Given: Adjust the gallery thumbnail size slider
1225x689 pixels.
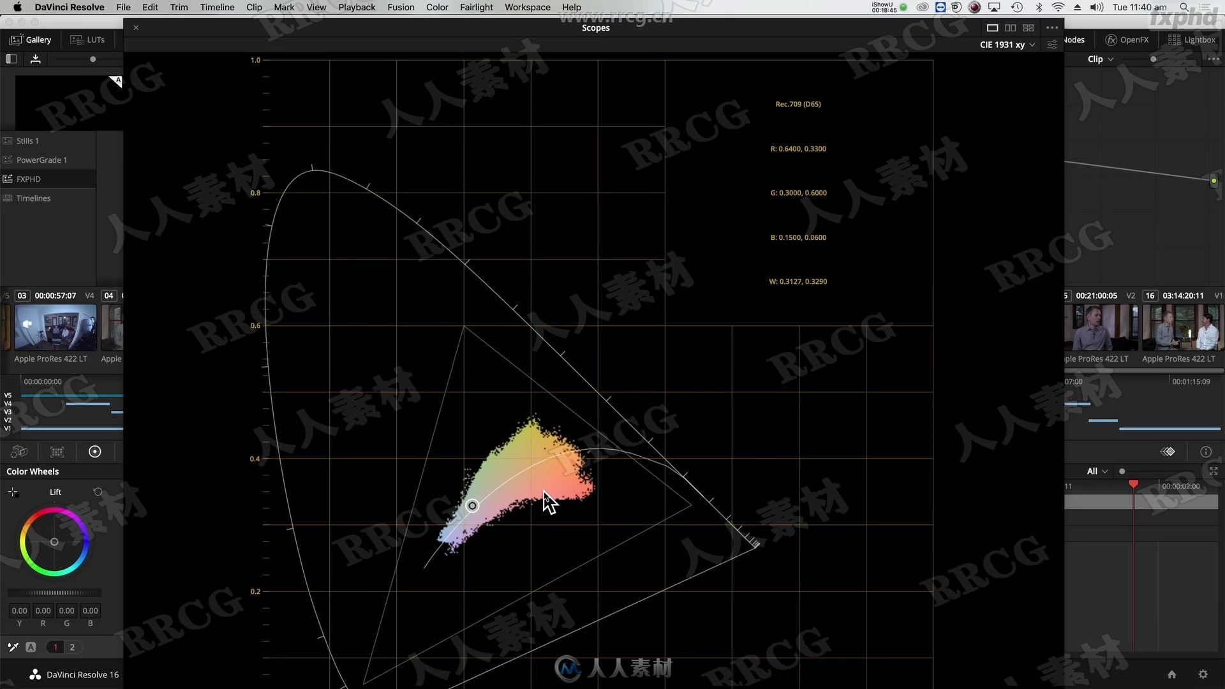Looking at the screenshot, I should 93,59.
